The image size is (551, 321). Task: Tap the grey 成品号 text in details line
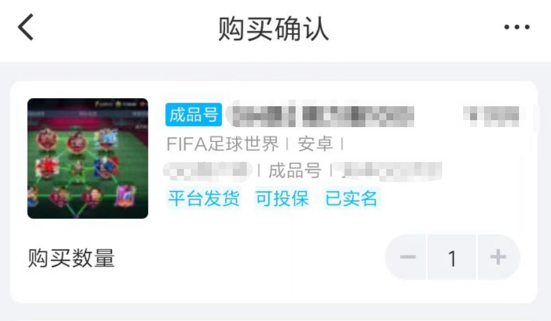pos(295,171)
